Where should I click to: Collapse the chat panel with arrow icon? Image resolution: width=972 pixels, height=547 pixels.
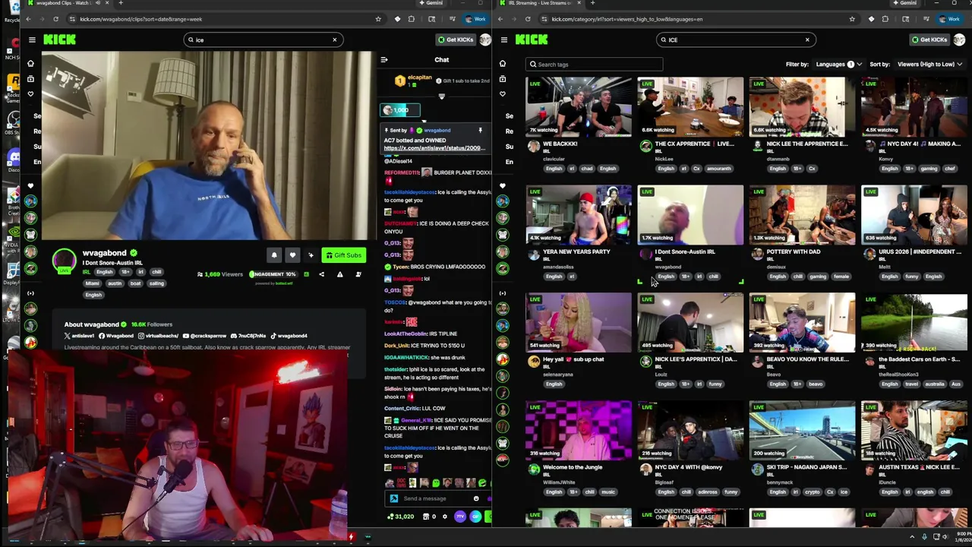coord(383,59)
